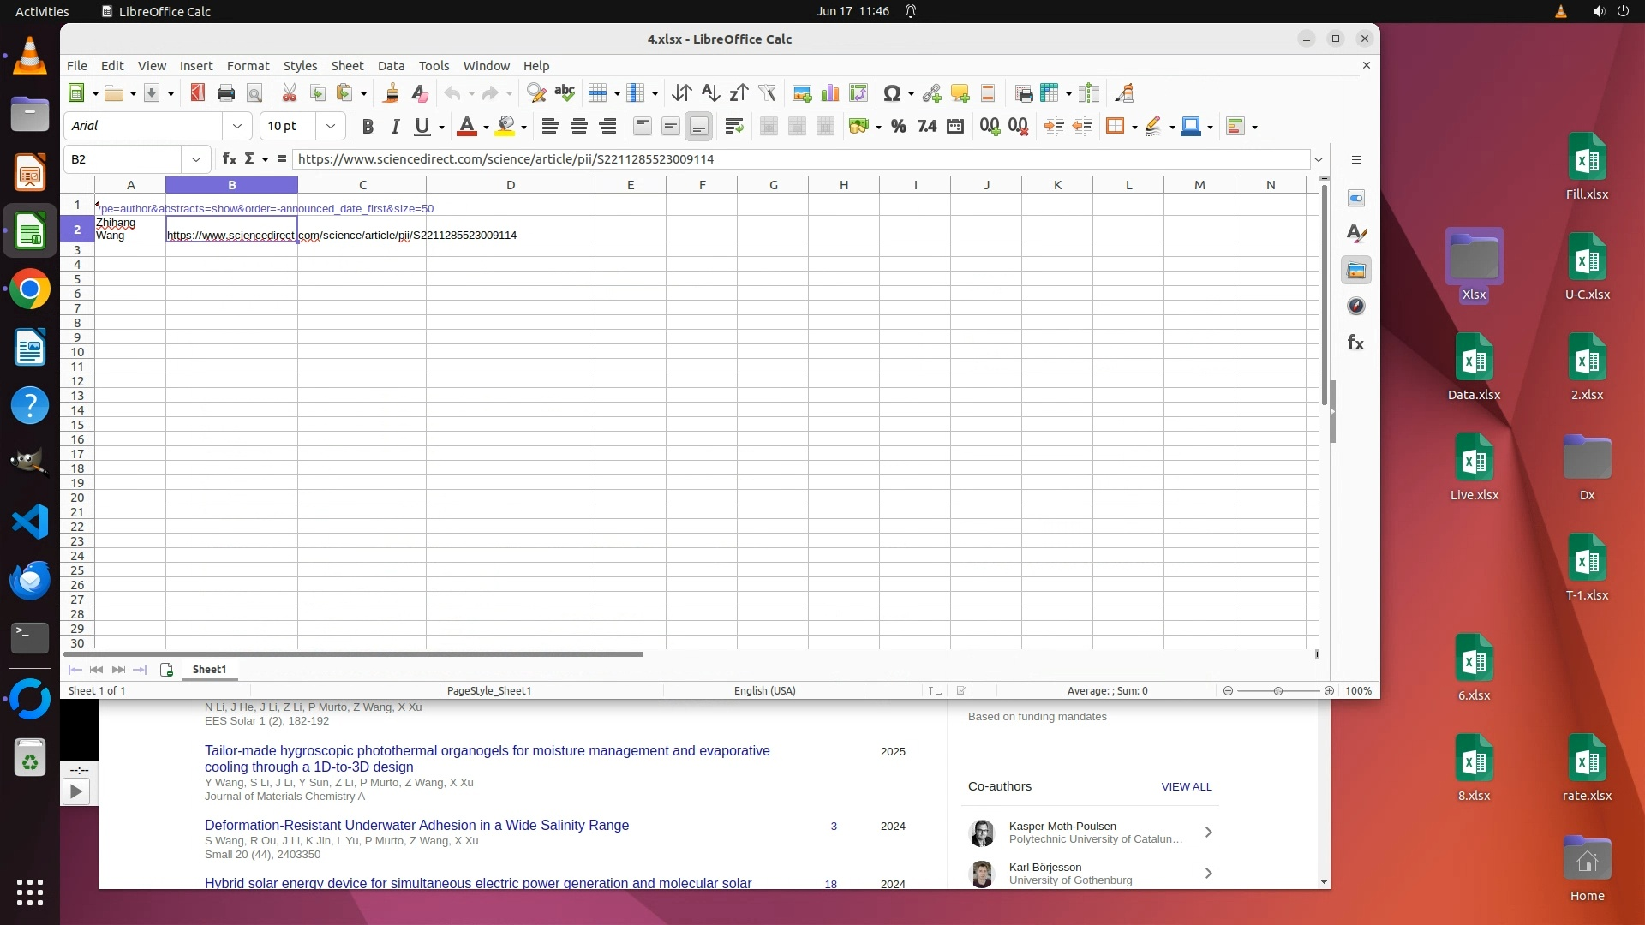Toggle Wrap Text button

pos(733,127)
